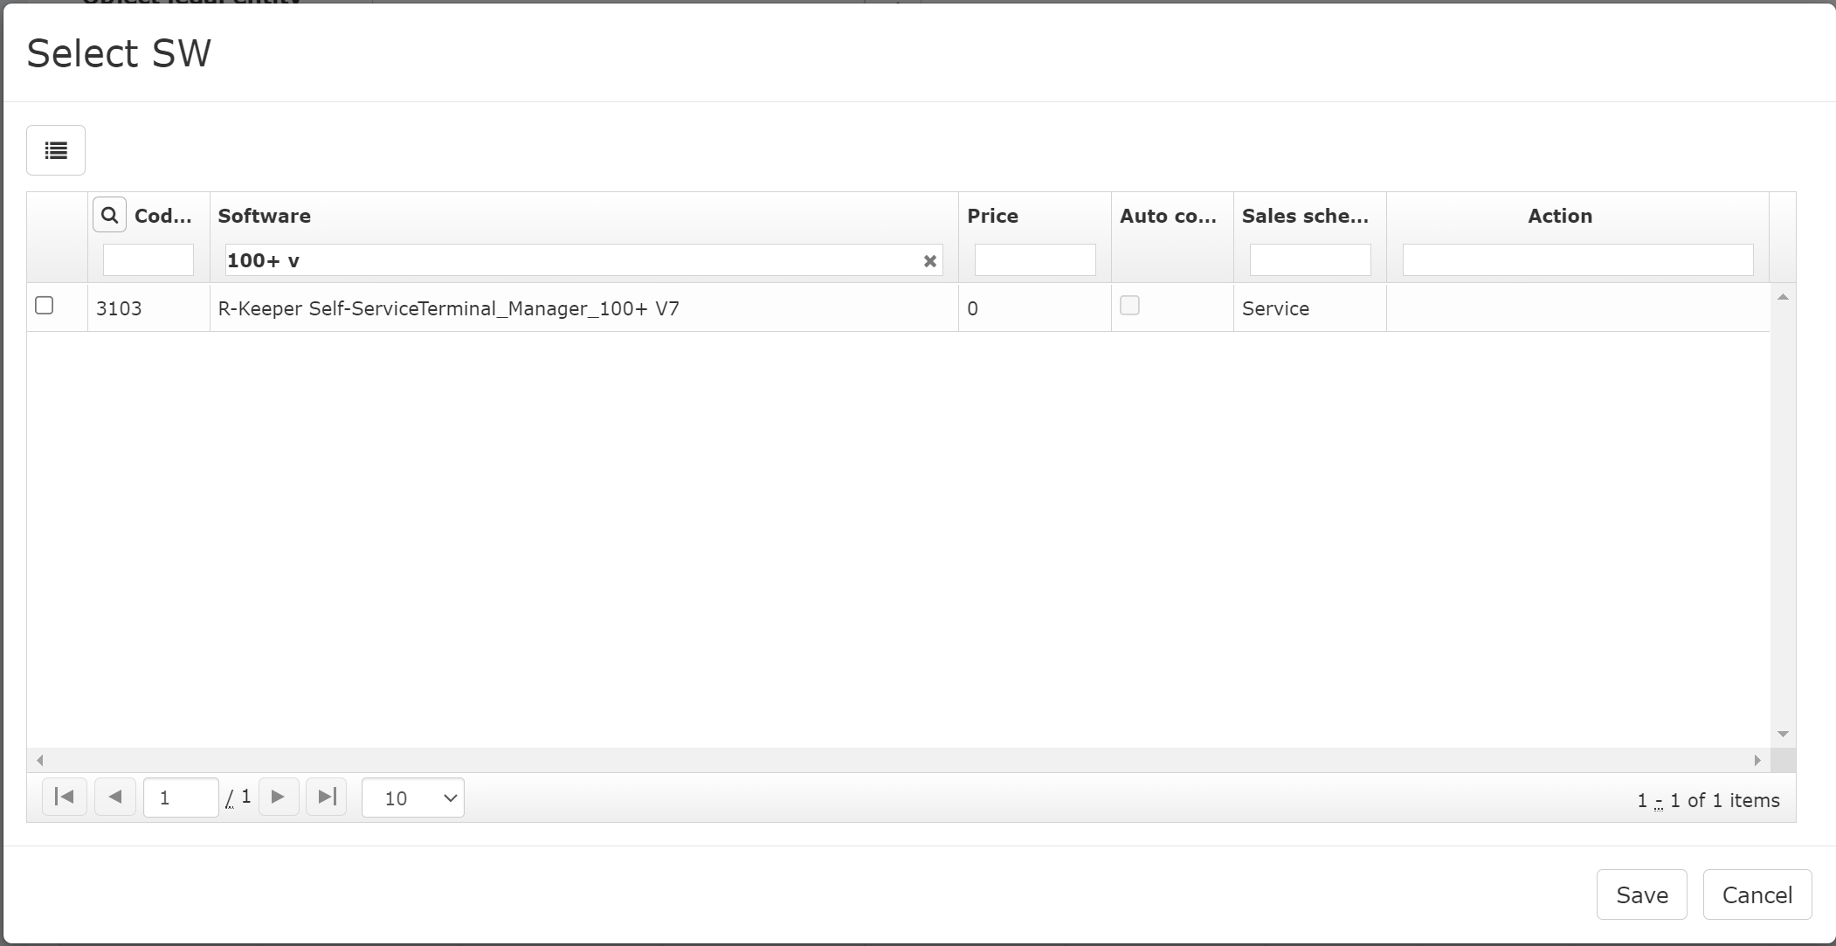Click the magnifier search icon beside Code
Viewport: 1836px width, 946px height.
click(x=109, y=215)
